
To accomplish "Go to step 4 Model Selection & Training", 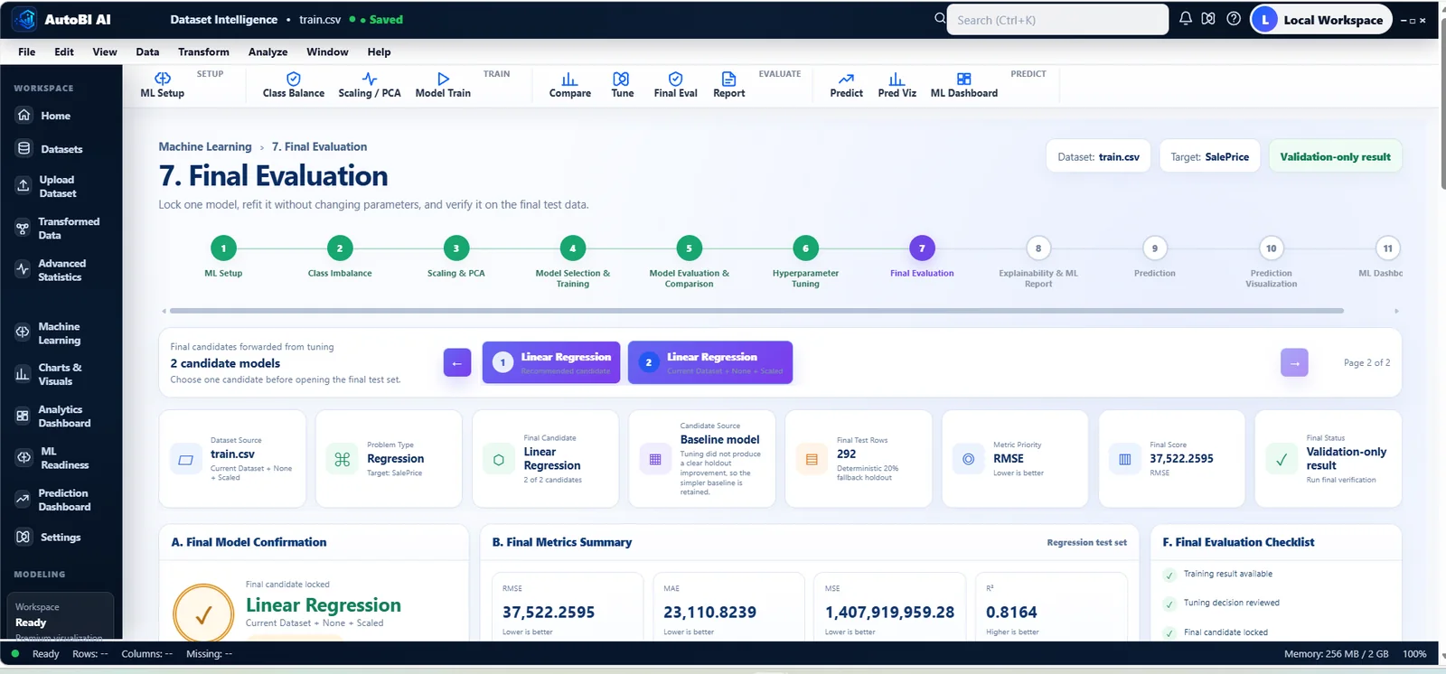I will [x=572, y=248].
